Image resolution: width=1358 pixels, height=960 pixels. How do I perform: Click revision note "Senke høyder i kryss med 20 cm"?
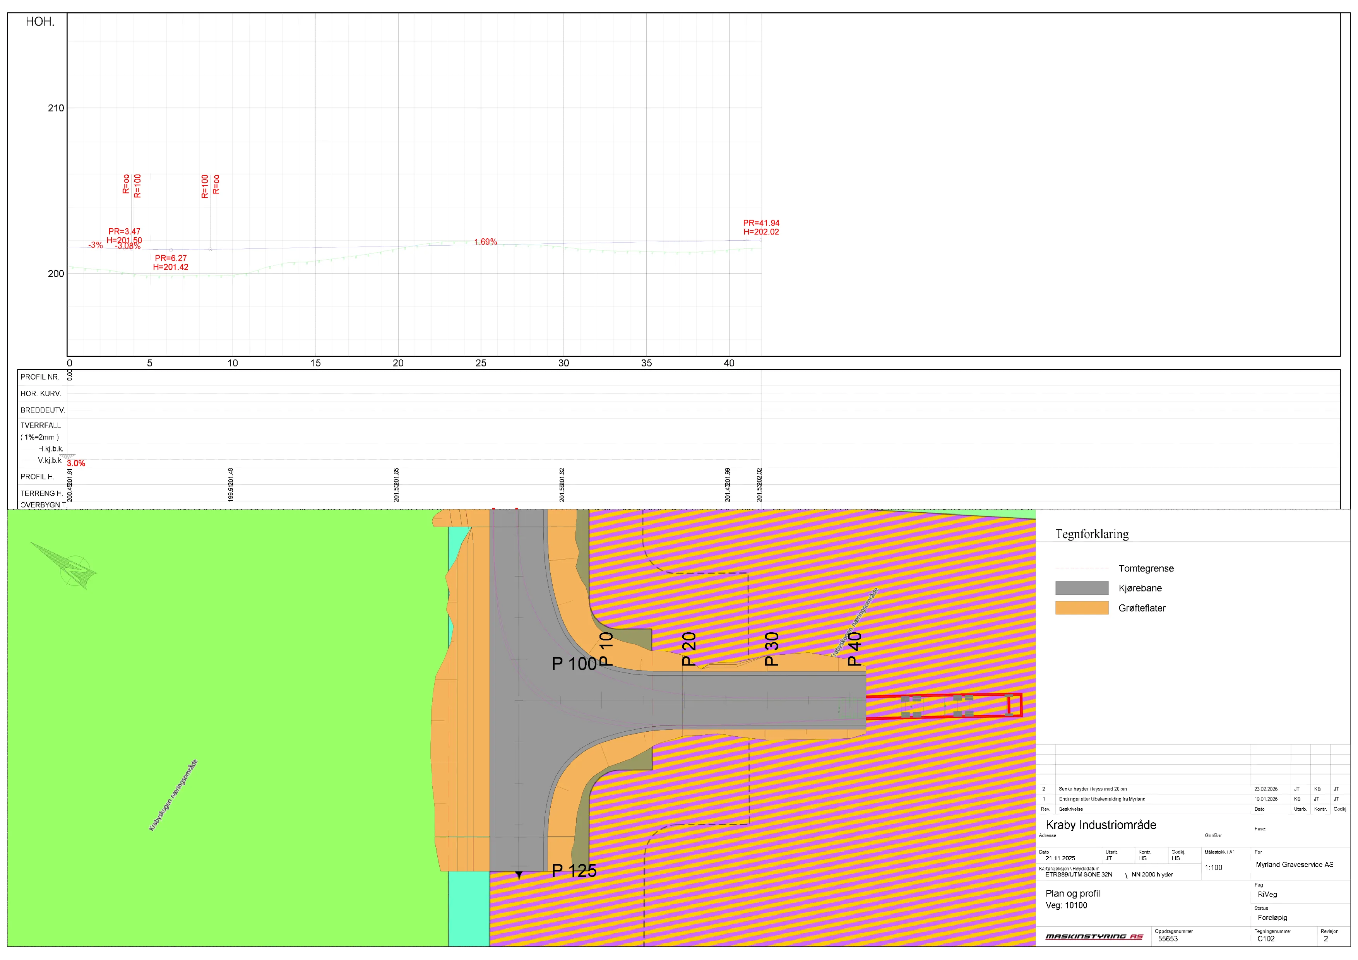coord(1093,789)
